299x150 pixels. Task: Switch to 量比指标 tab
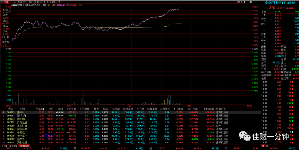[x=13, y=146]
